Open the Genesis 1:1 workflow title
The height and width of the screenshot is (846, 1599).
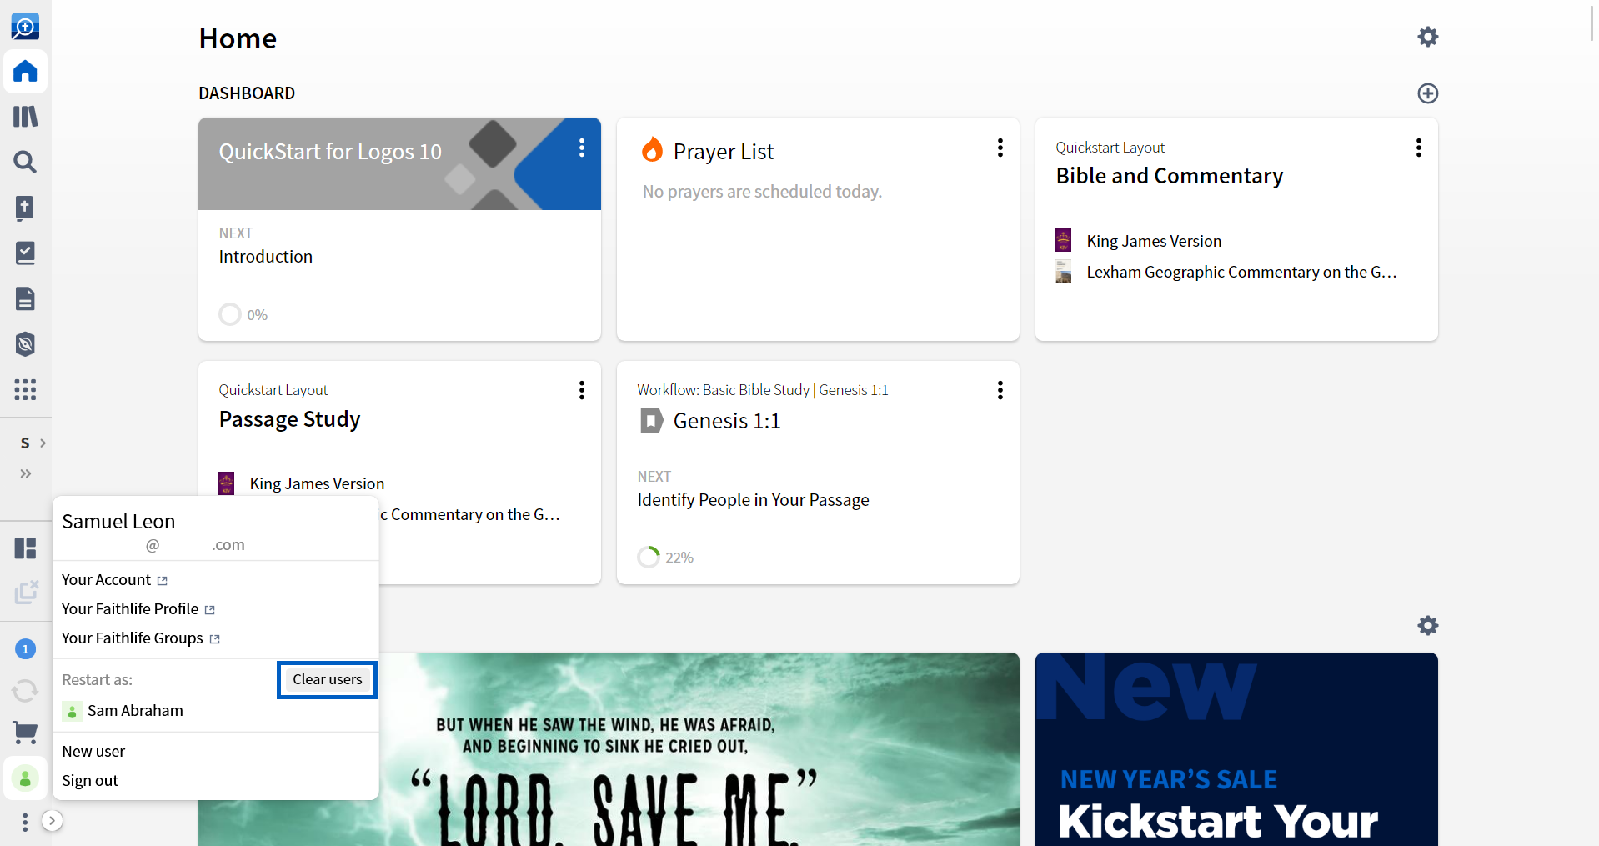(727, 421)
